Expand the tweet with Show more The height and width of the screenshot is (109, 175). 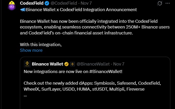(x=31, y=50)
